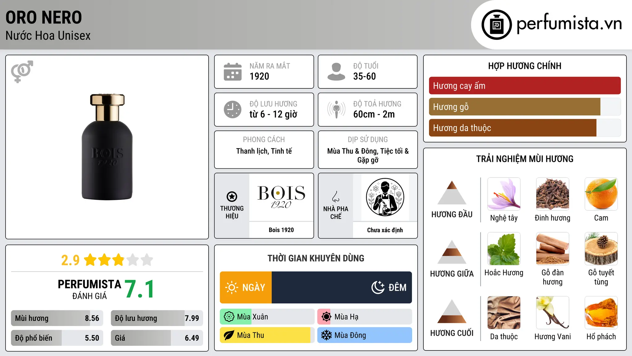
Task: Click the flower icon for Mùa Xuân
Action: click(229, 317)
